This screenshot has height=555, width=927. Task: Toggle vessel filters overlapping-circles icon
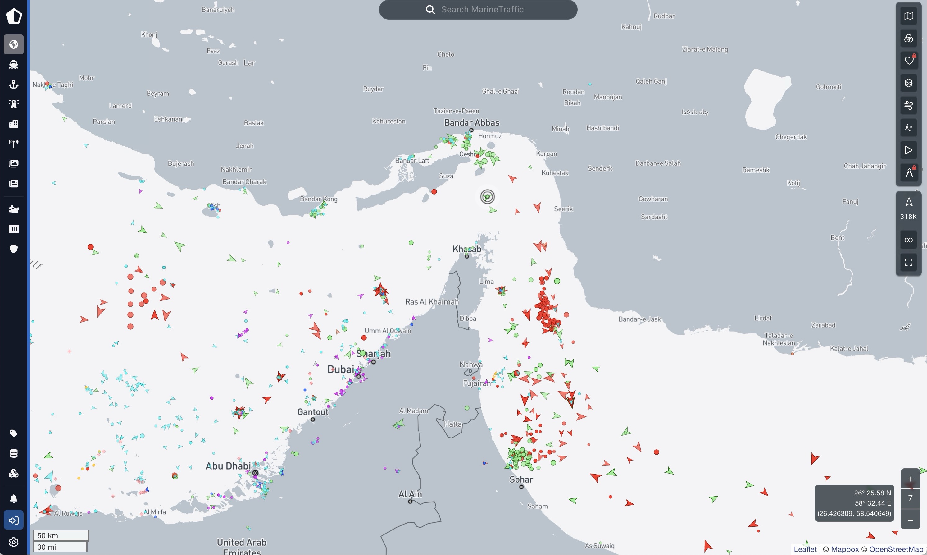pos(909,39)
